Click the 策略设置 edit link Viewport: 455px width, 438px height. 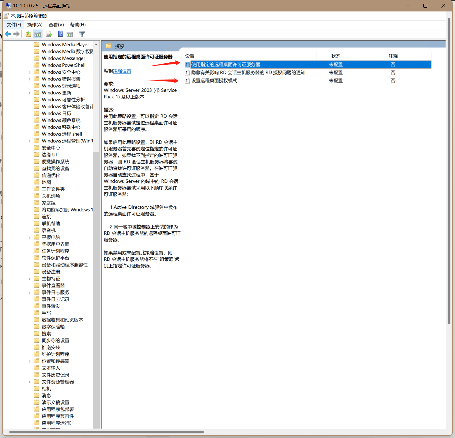122,71
